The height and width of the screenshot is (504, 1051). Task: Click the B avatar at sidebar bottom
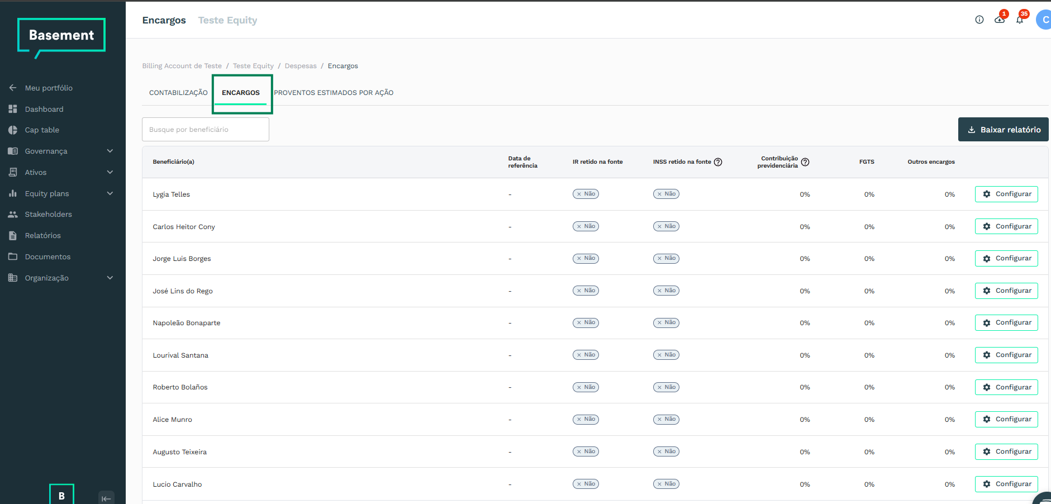(x=61, y=495)
